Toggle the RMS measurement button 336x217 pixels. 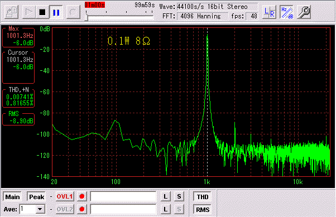(203, 210)
